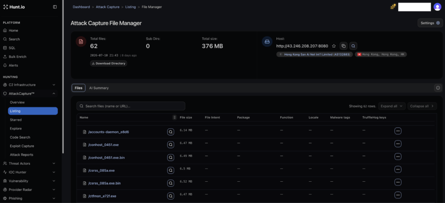This screenshot has height=203, width=445.
Task: Search the host using the magnifier icon
Action: coord(353,46)
